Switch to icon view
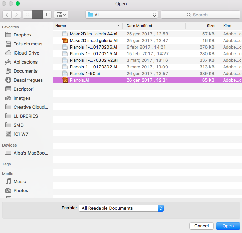This screenshot has width=242, height=233. pos(27,15)
